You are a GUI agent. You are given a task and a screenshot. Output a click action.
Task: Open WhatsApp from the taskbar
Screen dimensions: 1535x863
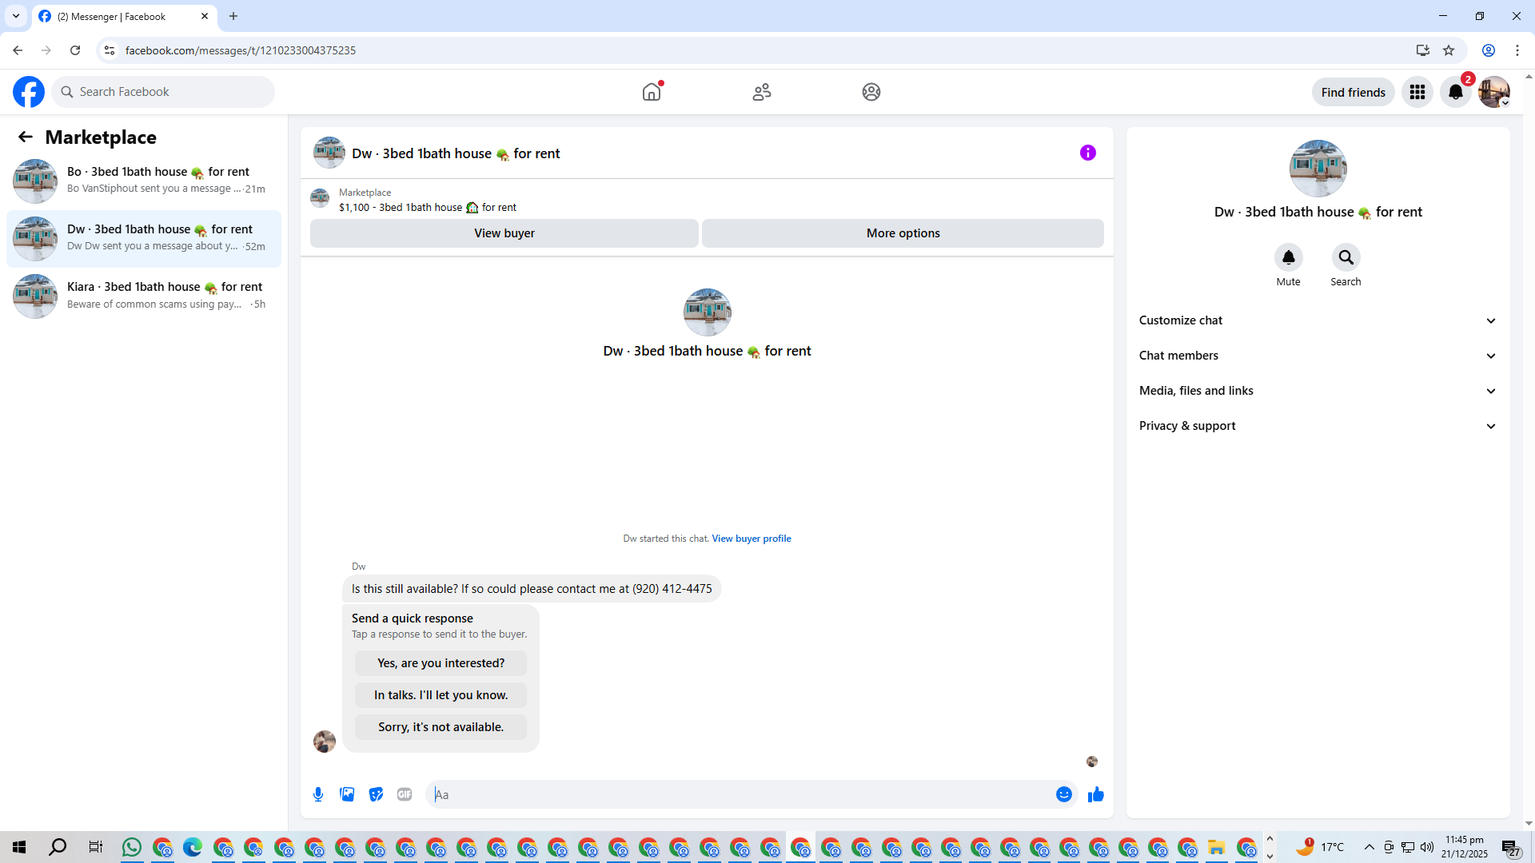tap(132, 847)
